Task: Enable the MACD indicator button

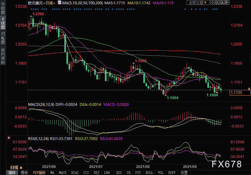Action: coord(63,173)
